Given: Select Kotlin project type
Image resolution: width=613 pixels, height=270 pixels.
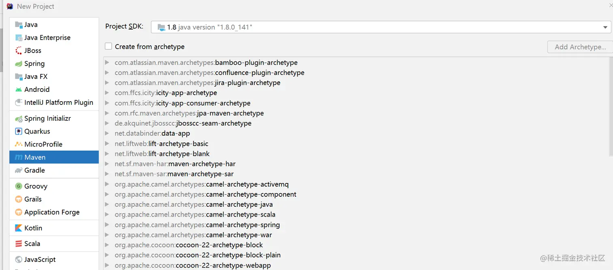Looking at the screenshot, I should (54, 228).
